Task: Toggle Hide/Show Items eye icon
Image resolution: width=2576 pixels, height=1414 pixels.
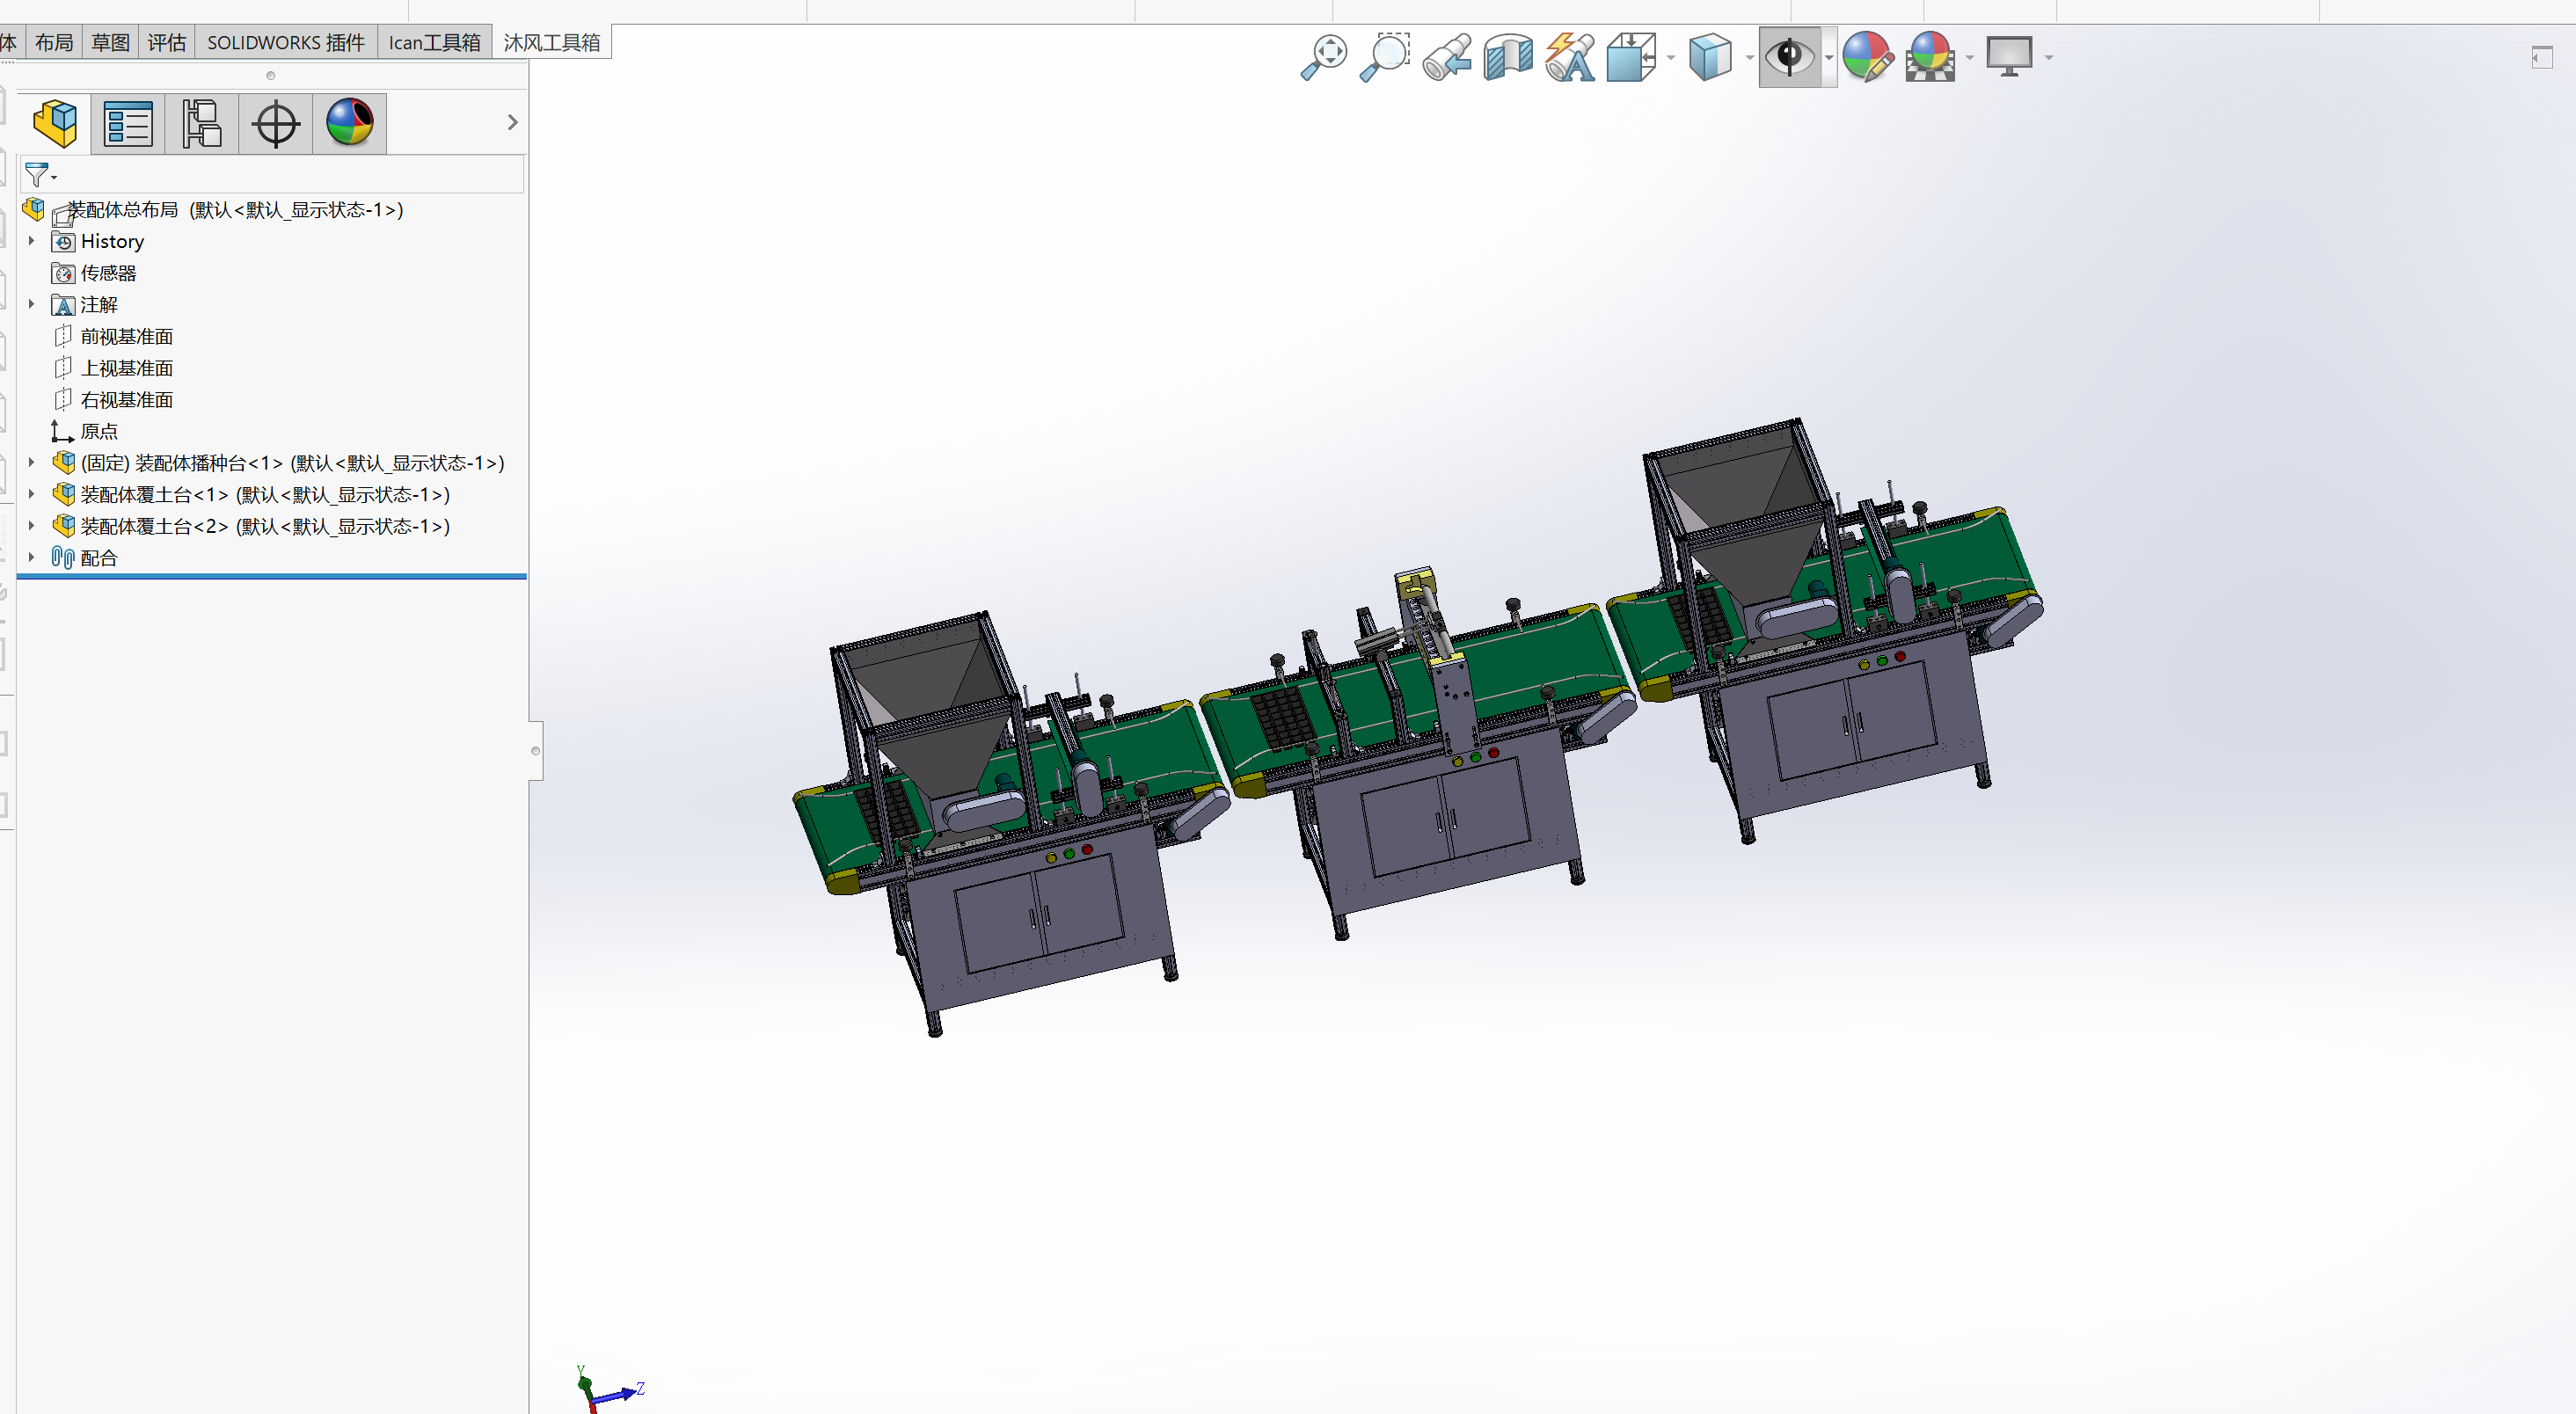Action: pyautogui.click(x=1790, y=56)
